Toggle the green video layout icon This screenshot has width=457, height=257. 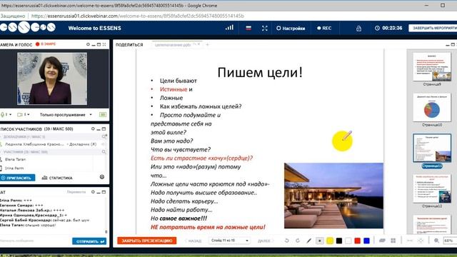click(103, 114)
